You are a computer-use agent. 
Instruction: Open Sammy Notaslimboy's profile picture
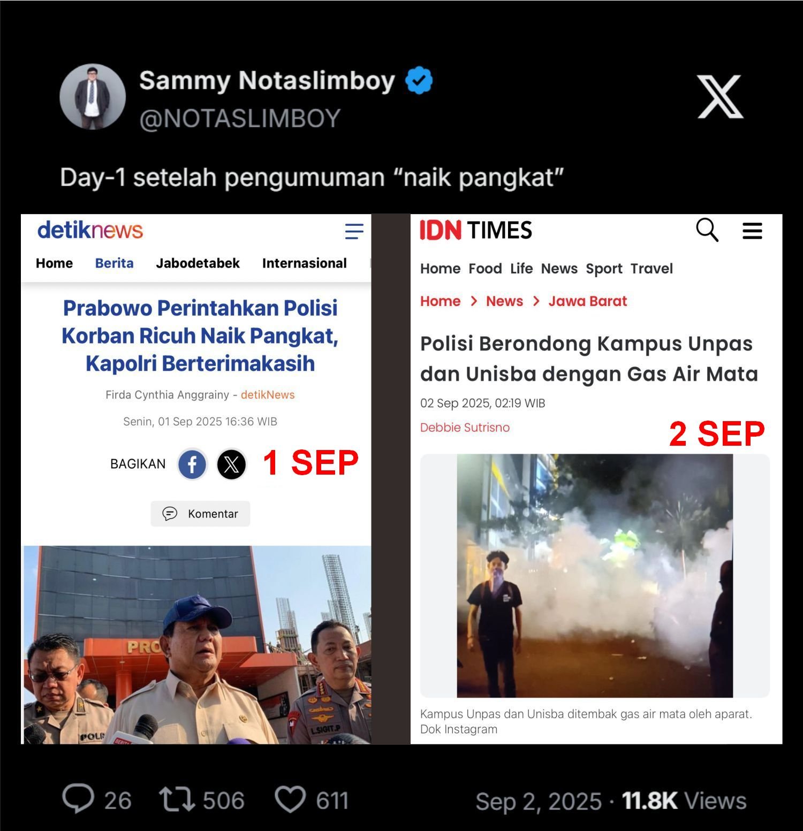click(x=93, y=97)
